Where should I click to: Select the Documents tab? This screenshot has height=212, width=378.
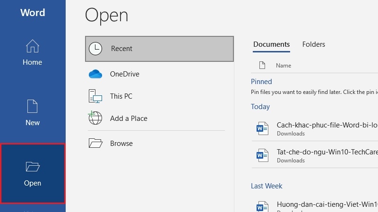pyautogui.click(x=271, y=44)
